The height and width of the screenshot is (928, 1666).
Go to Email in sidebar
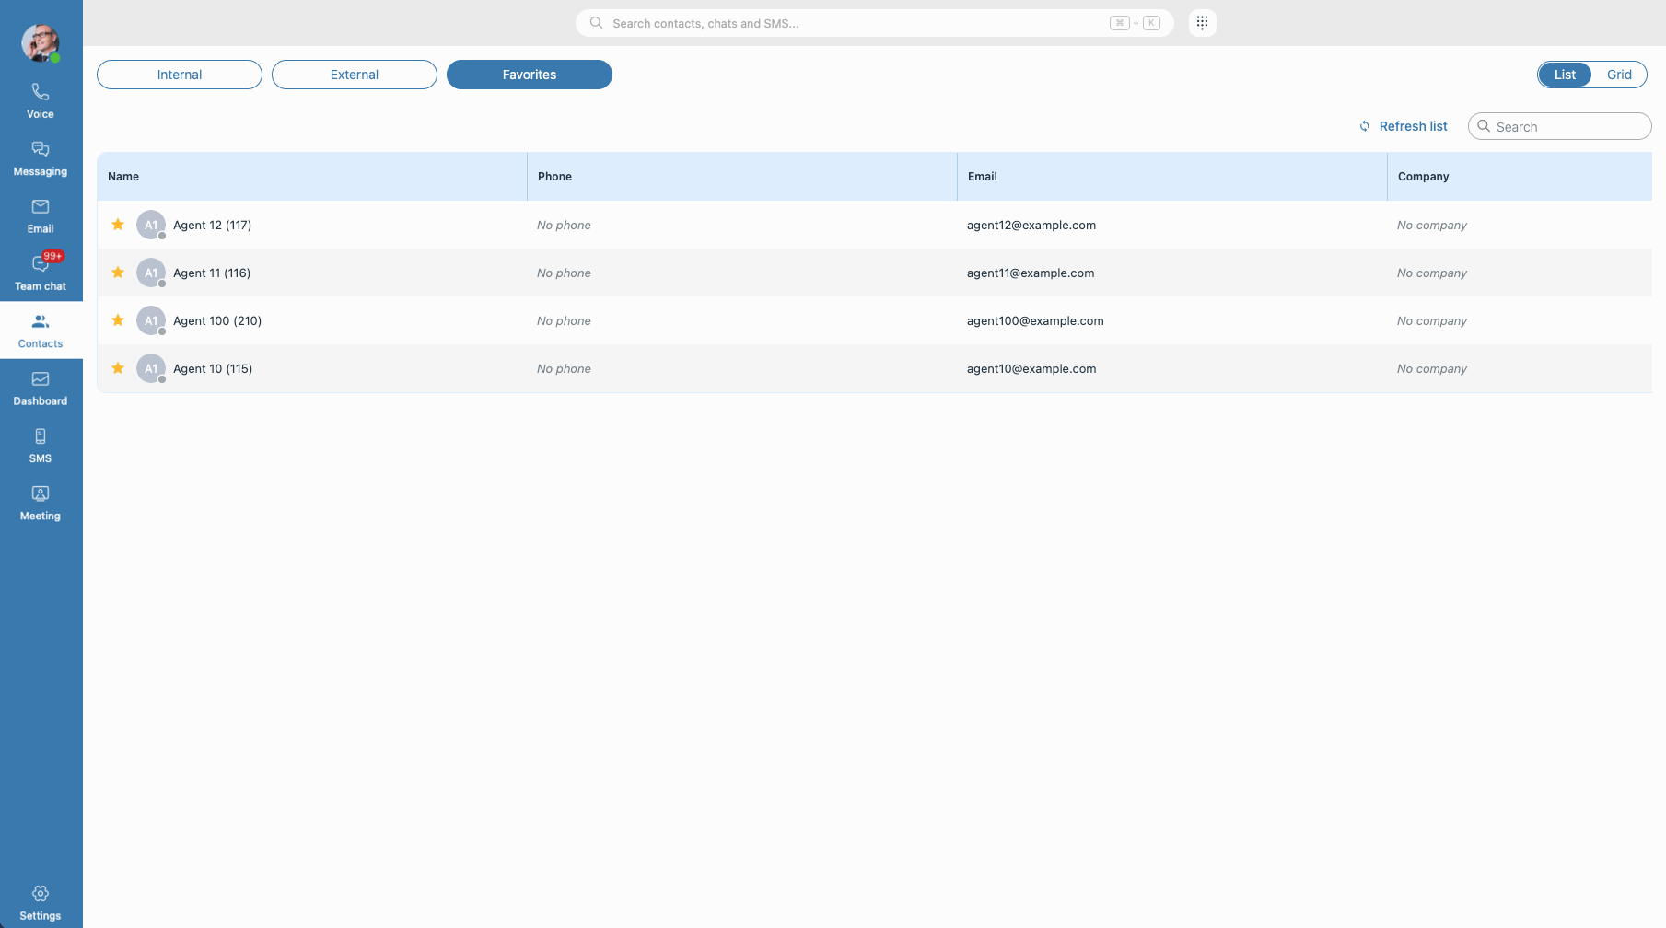(41, 215)
